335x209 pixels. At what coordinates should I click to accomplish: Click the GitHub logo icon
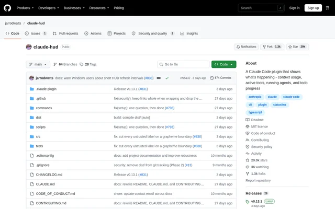pos(7,8)
